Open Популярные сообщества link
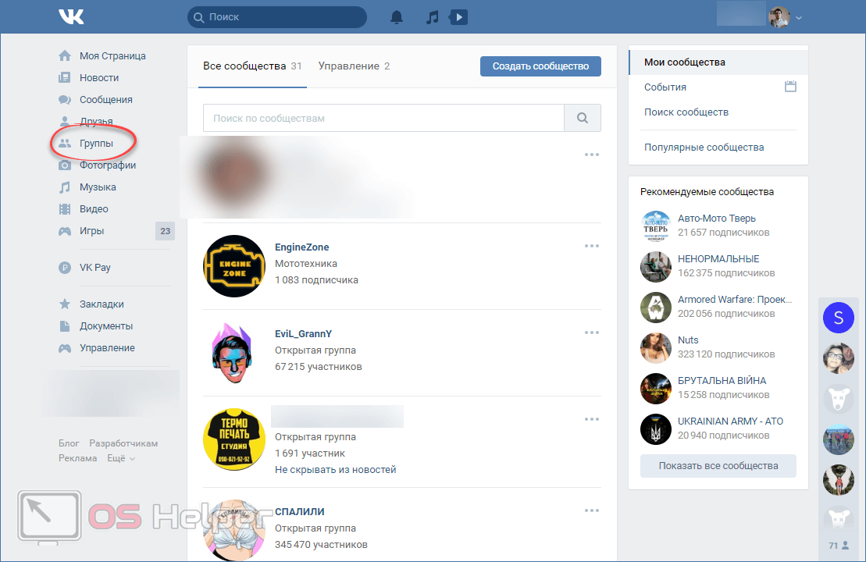 [x=704, y=147]
